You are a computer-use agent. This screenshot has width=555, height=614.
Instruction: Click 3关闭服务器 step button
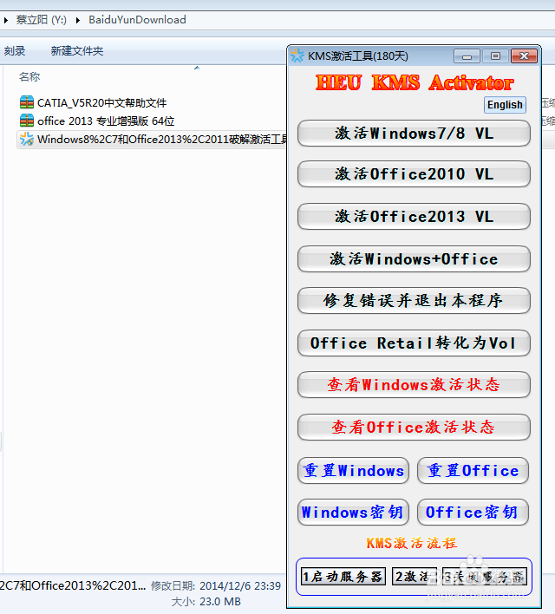pyautogui.click(x=485, y=577)
